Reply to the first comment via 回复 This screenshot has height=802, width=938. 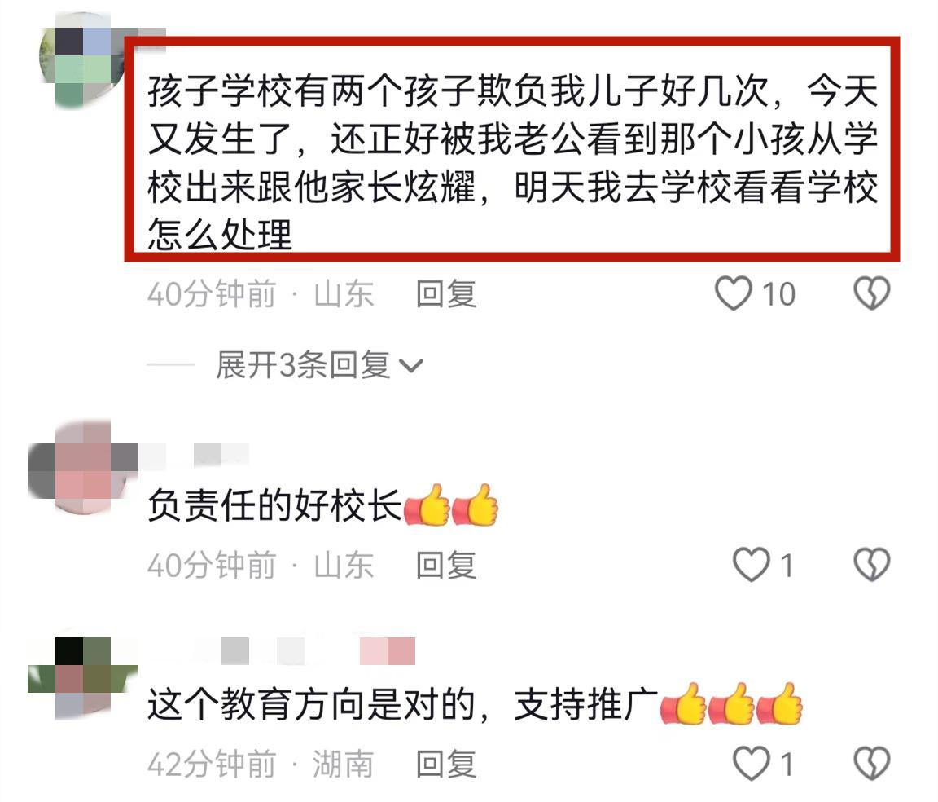coord(446,294)
